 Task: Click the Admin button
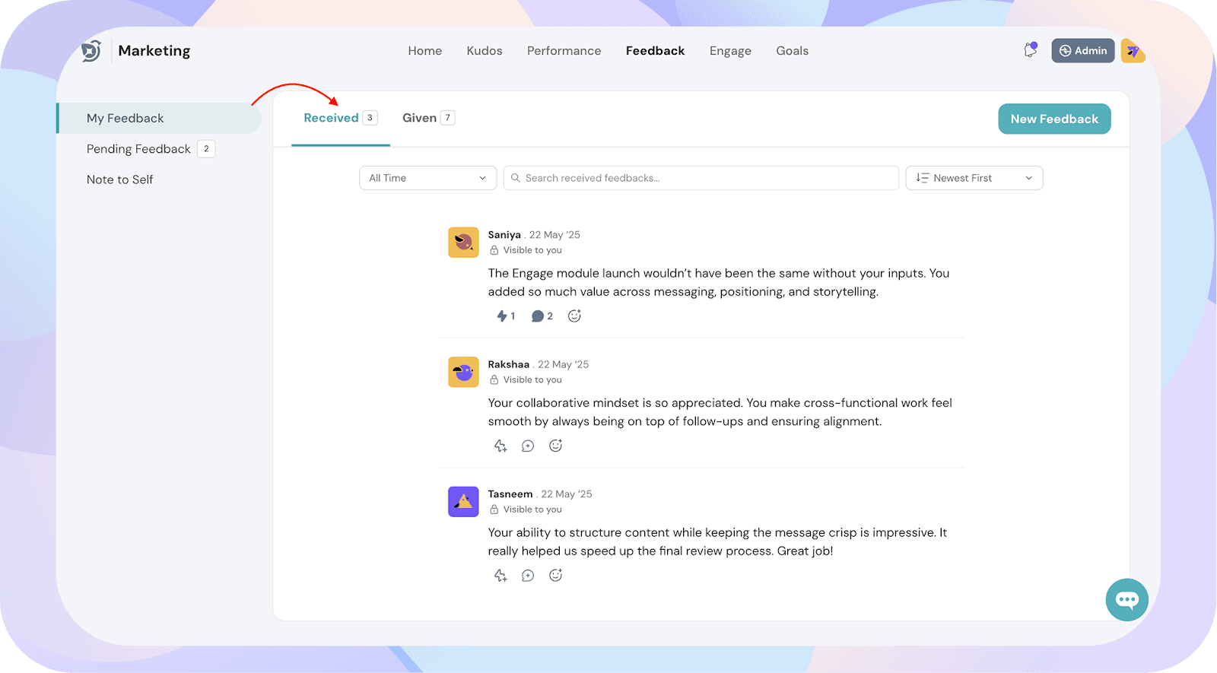[1083, 51]
